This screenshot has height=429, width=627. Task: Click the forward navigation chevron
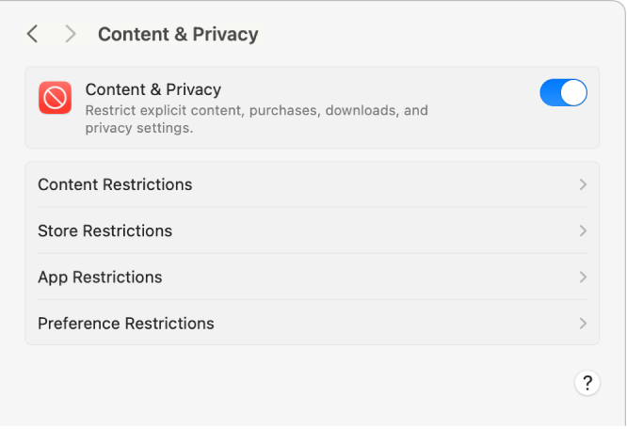[x=71, y=35]
